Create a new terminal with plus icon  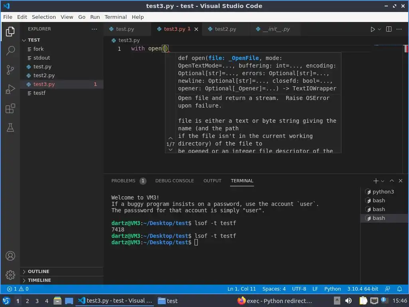click(375, 181)
